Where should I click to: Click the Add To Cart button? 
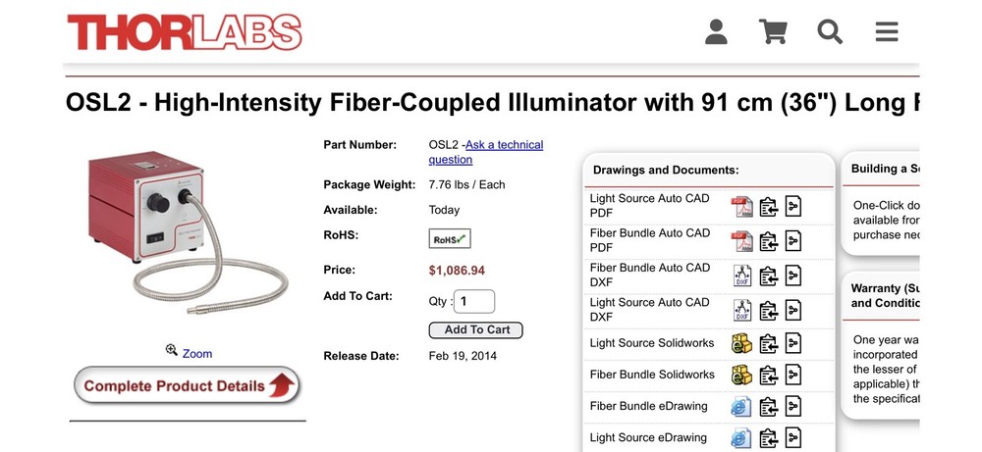(x=476, y=330)
